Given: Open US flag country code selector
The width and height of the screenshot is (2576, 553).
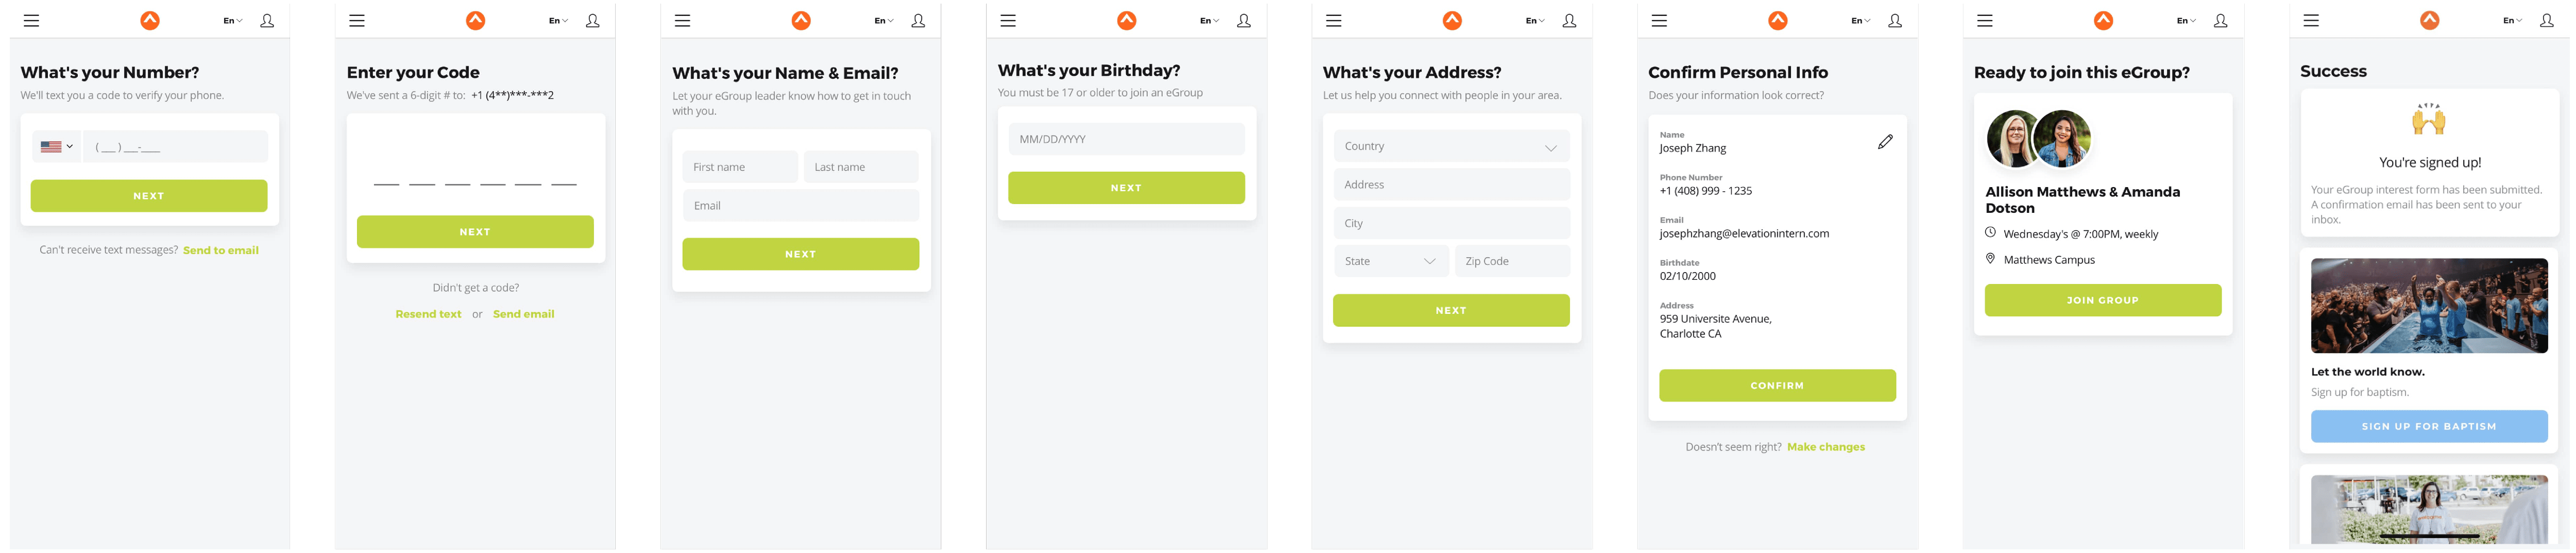Looking at the screenshot, I should 56,146.
